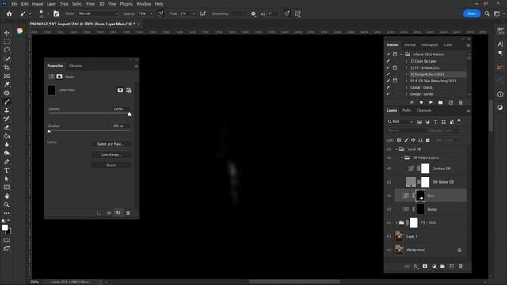Delete layer using Layers panel trash icon
Image resolution: width=507 pixels, height=285 pixels.
pos(460,266)
